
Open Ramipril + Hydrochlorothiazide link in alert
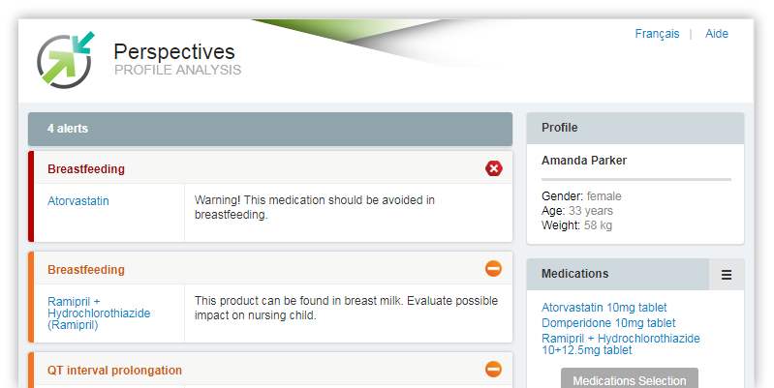pos(99,313)
